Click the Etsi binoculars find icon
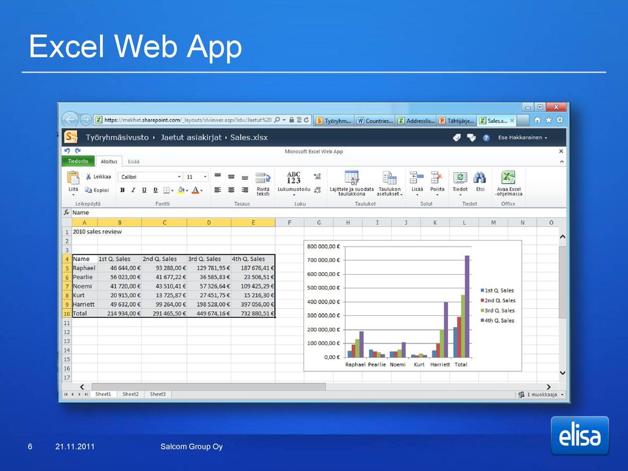Screen dimensions: 628x471 coord(480,177)
